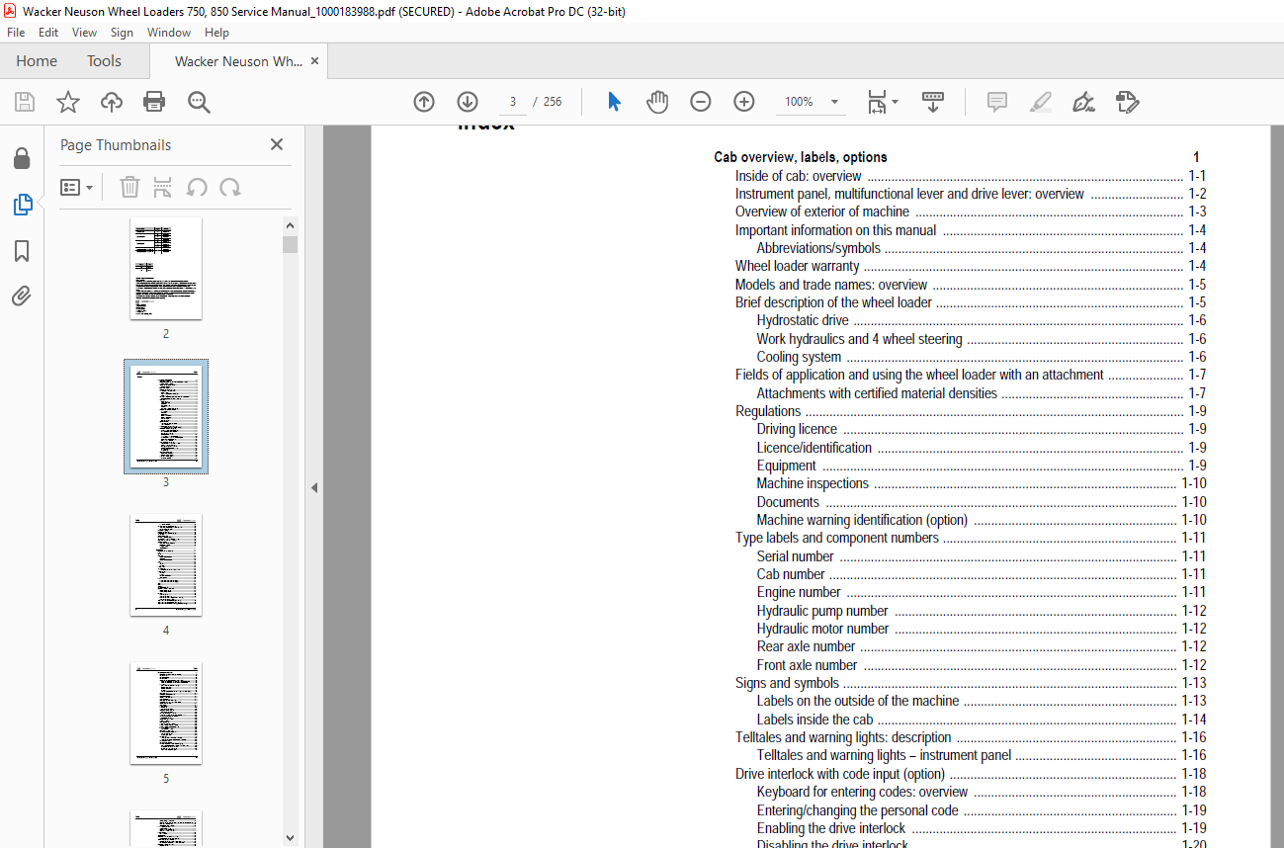Activate the hand pan tool
This screenshot has width=1284, height=848.
657,102
